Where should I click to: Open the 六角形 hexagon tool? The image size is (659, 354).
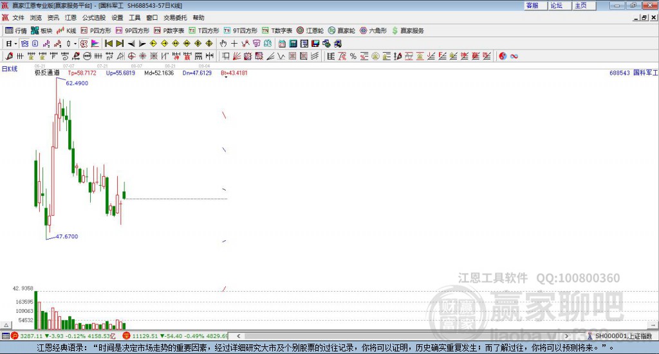pos(373,31)
